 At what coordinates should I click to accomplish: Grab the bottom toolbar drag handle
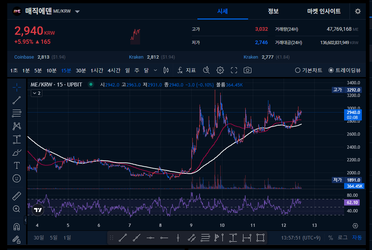click(x=112, y=238)
